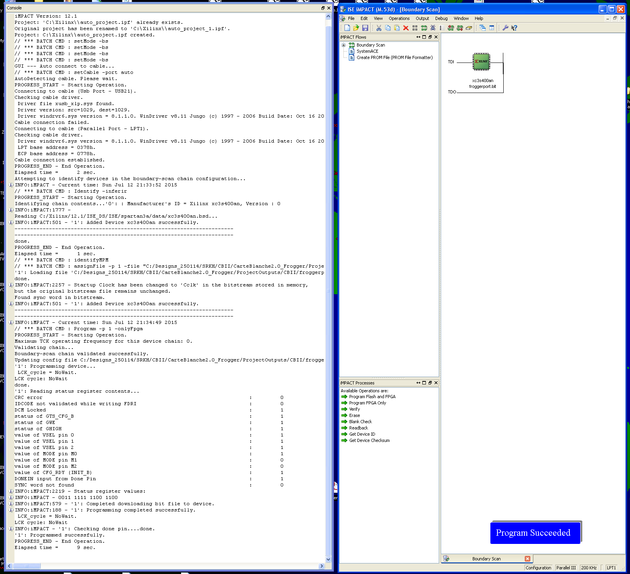Toggle width of iMPACT Flows panel
The width and height of the screenshot is (630, 574).
coord(418,37)
